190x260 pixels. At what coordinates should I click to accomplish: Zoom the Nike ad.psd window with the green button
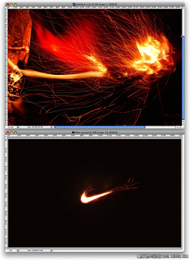click(x=15, y=132)
